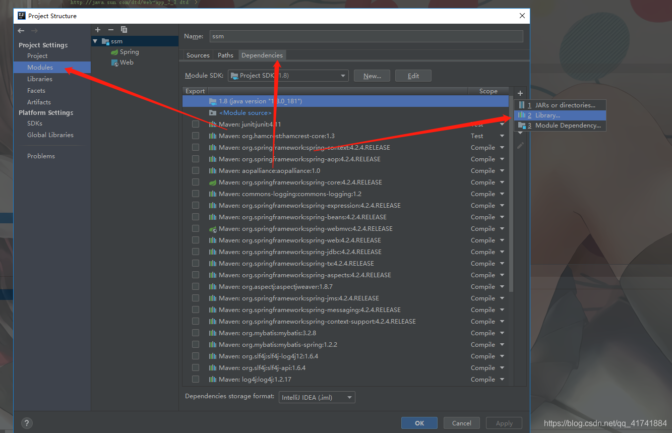Check Export for hamcrest-core dependency

(x=196, y=136)
